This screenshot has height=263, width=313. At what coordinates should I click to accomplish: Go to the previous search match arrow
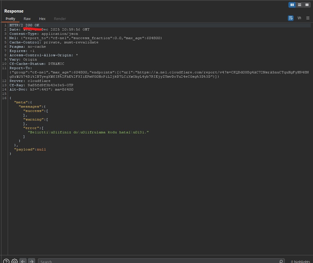23,261
